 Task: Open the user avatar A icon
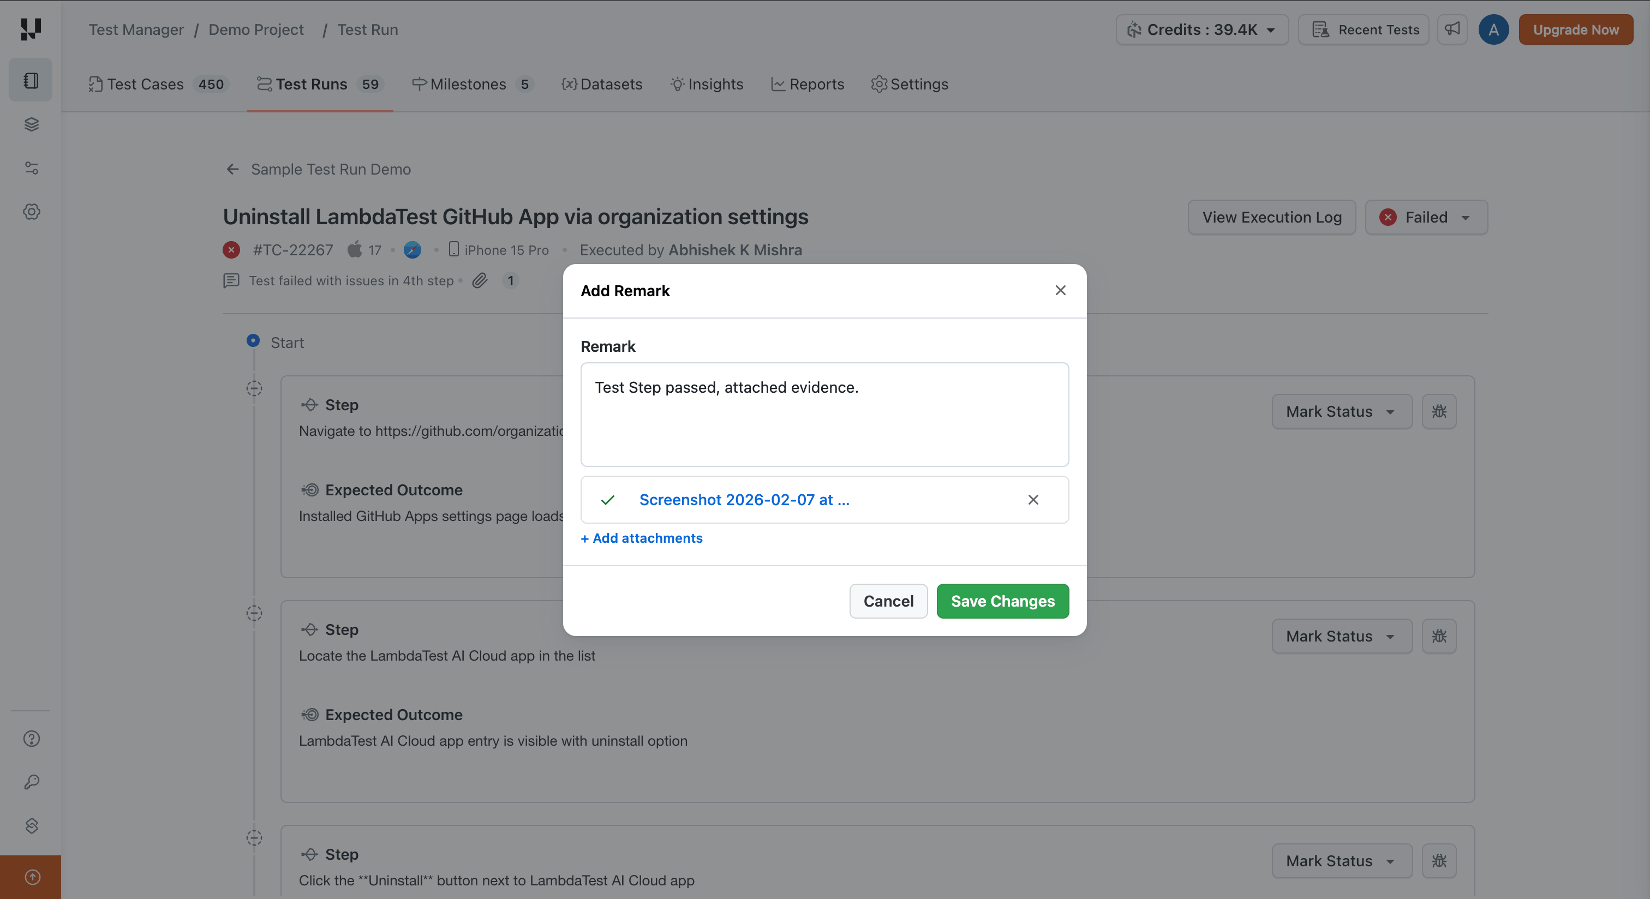pyautogui.click(x=1493, y=29)
